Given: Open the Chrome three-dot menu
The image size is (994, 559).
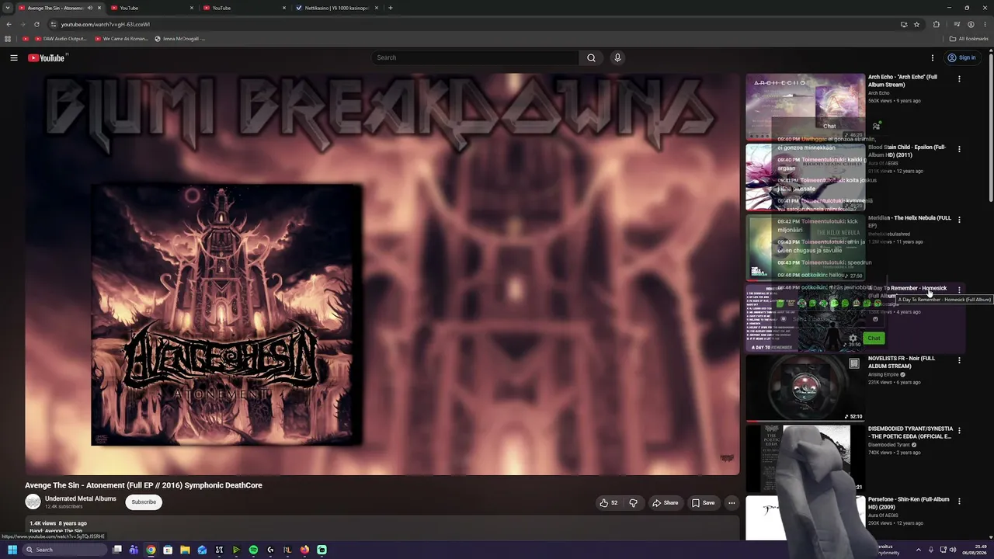Looking at the screenshot, I should (x=984, y=24).
